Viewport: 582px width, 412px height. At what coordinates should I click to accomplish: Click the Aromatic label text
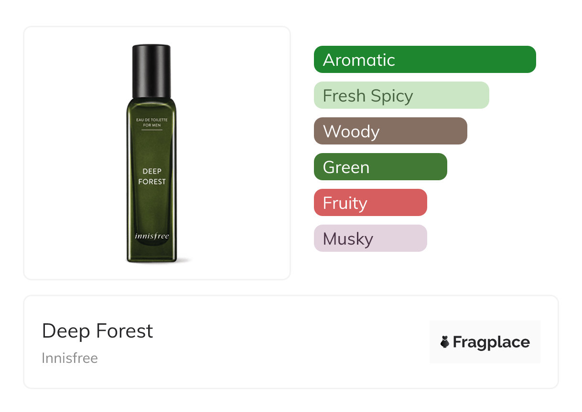(359, 60)
